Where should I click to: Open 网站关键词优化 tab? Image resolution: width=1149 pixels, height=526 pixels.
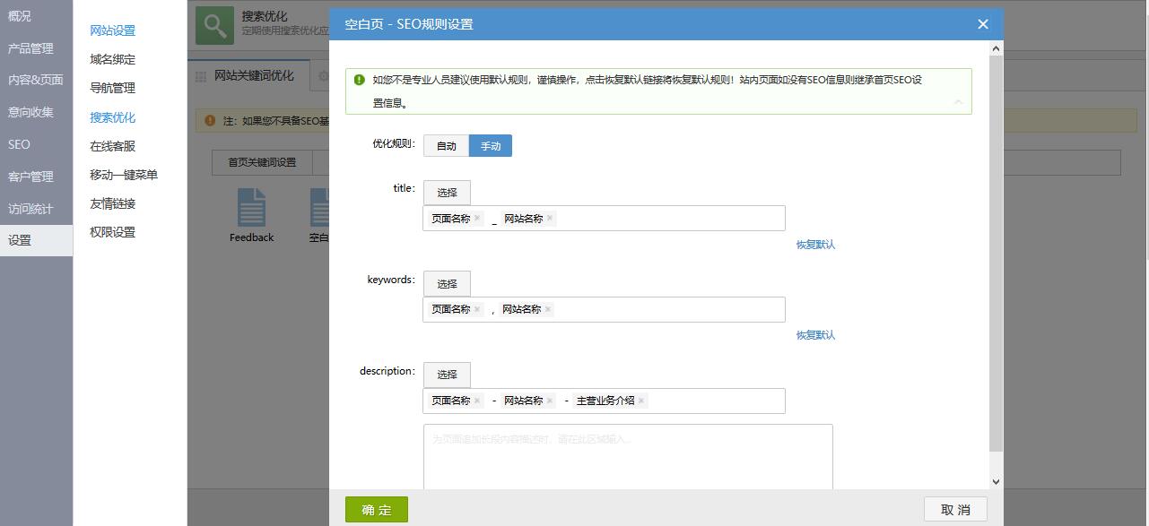(253, 76)
